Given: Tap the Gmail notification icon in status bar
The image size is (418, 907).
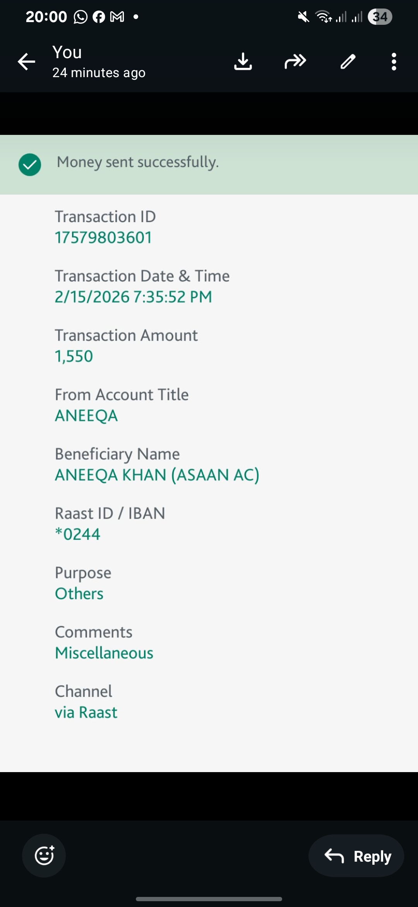Looking at the screenshot, I should [x=117, y=17].
